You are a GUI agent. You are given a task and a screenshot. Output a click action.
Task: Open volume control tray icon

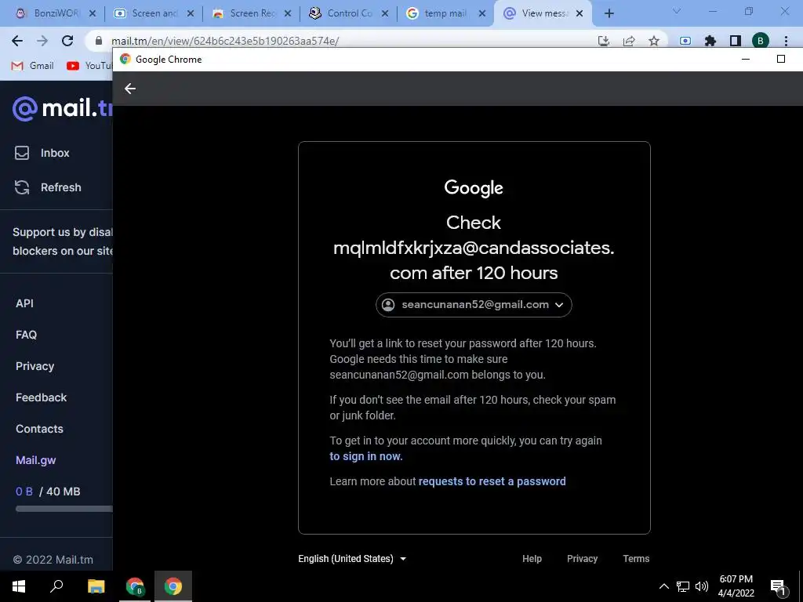702,586
